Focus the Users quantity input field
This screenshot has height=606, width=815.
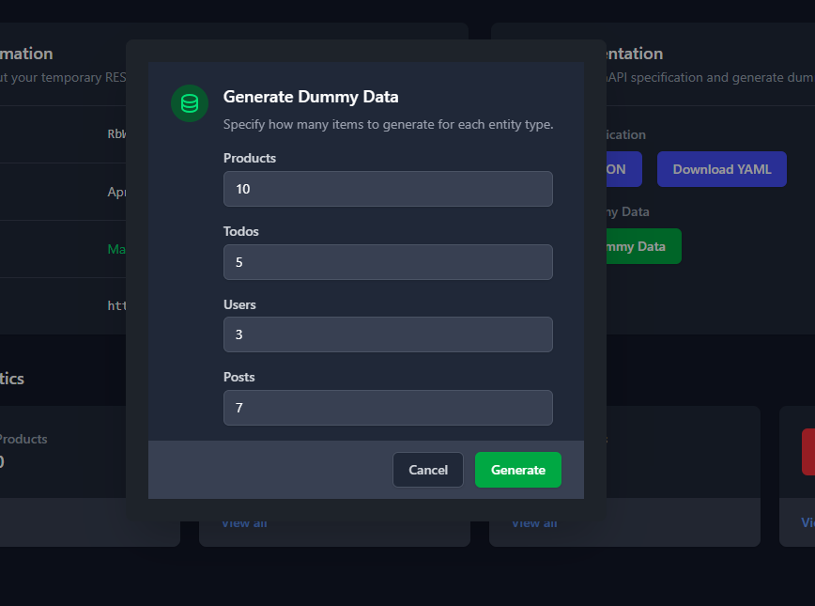(388, 334)
